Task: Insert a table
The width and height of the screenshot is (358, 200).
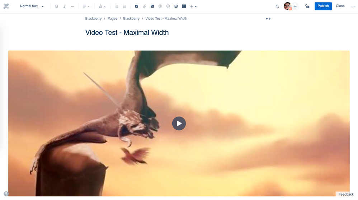Action: pyautogui.click(x=176, y=6)
